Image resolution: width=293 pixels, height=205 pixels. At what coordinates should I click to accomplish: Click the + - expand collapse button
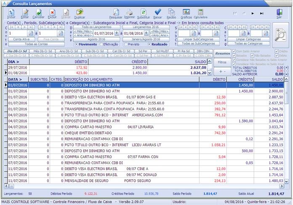(x=222, y=72)
